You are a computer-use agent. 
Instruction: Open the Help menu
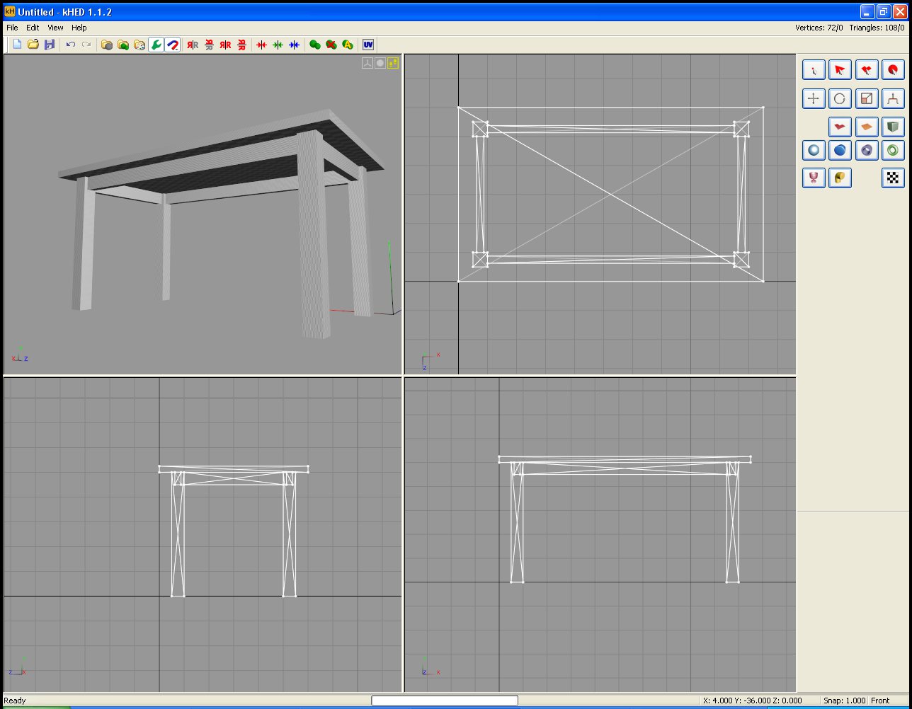79,28
